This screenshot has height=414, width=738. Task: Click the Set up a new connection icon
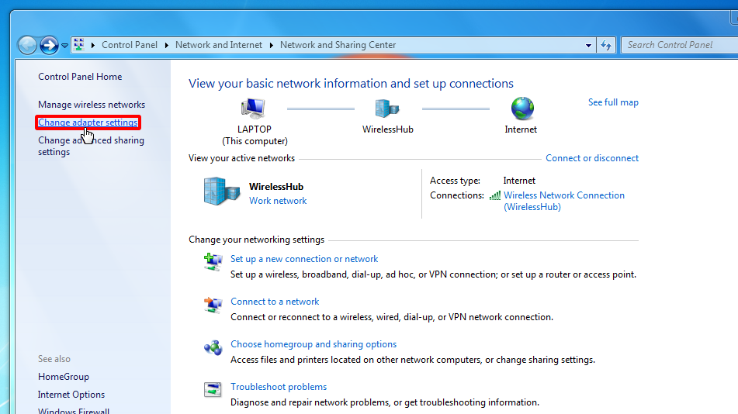(213, 262)
